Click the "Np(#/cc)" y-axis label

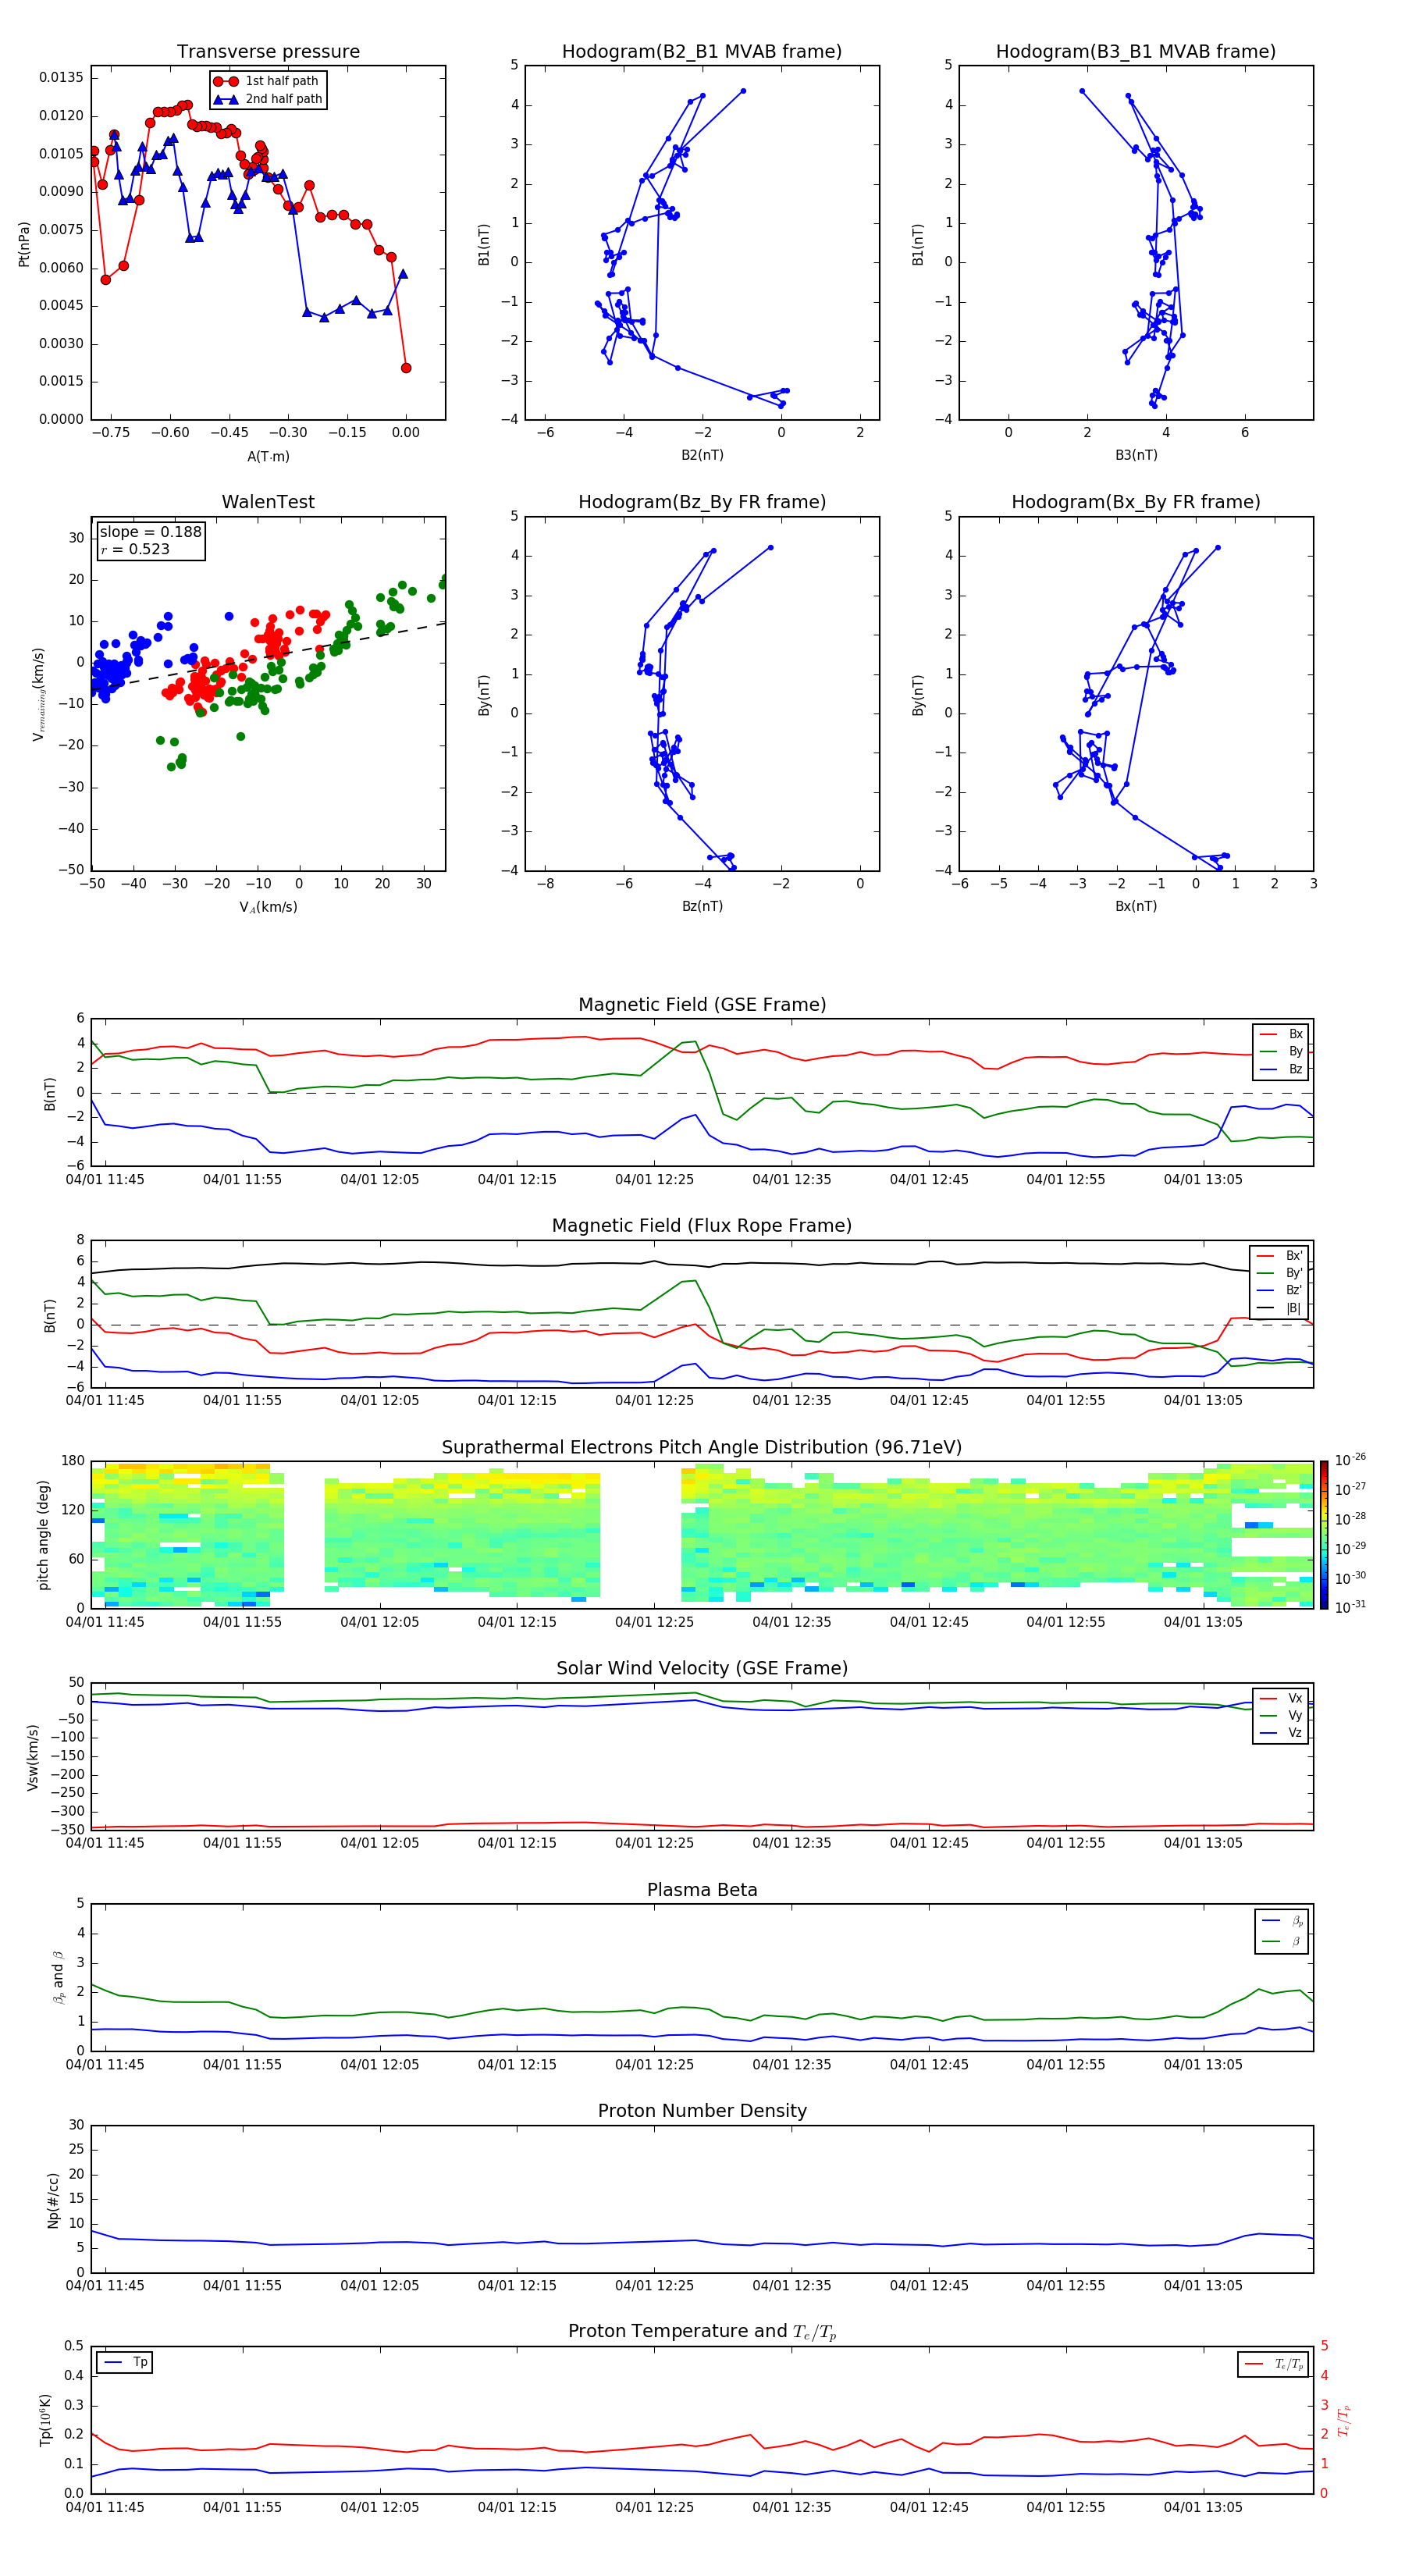pos(53,2199)
